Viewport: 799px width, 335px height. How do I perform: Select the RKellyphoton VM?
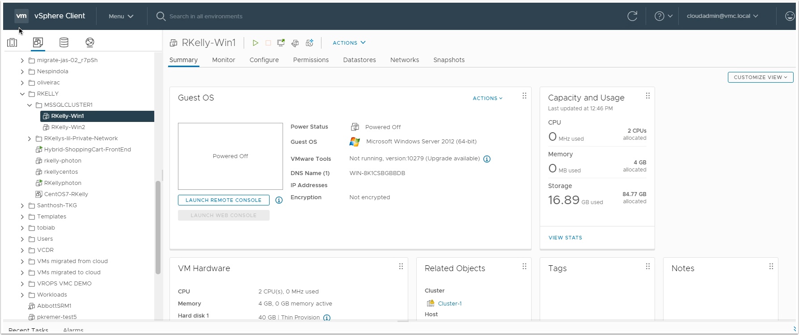(63, 183)
